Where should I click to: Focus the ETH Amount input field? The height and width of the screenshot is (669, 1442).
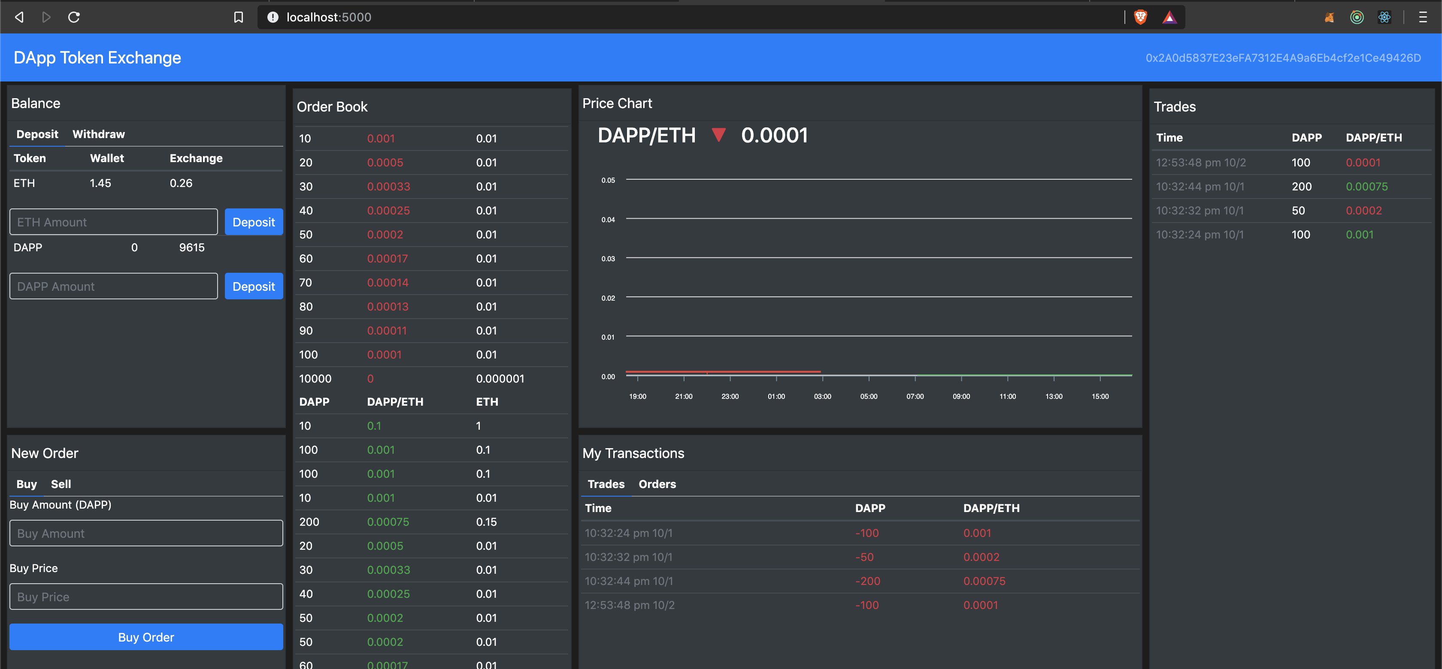click(114, 222)
